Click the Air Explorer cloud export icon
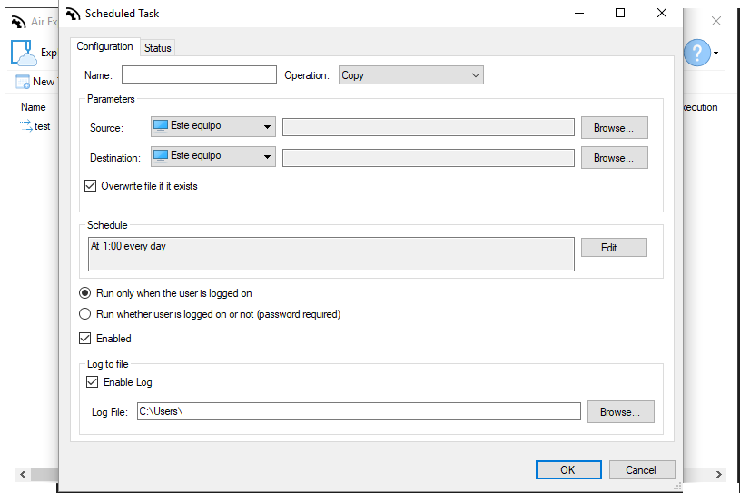Image resolution: width=740 pixels, height=493 pixels. [24, 53]
